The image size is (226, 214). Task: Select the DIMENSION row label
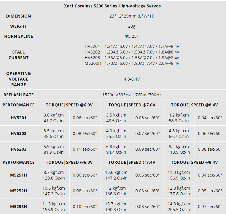[19, 16]
